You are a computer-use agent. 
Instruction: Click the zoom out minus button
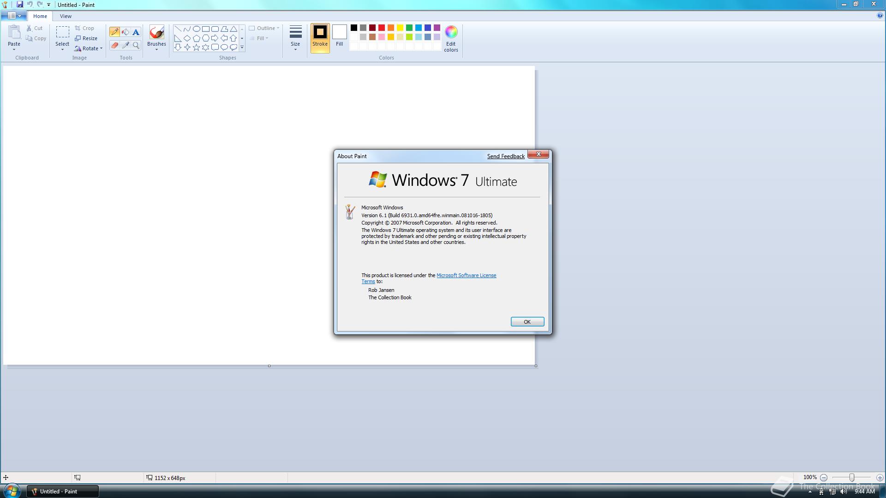(824, 478)
